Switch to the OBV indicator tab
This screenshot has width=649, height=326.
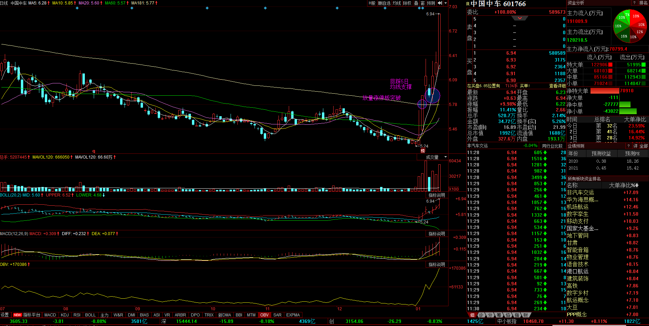click(x=264, y=315)
